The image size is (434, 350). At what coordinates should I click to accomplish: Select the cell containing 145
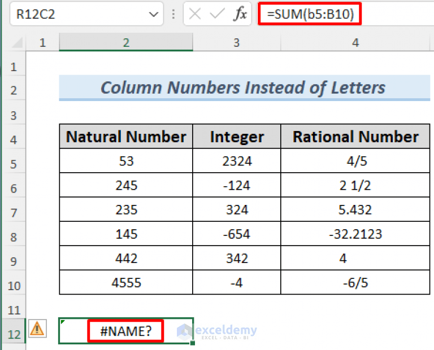click(x=126, y=234)
